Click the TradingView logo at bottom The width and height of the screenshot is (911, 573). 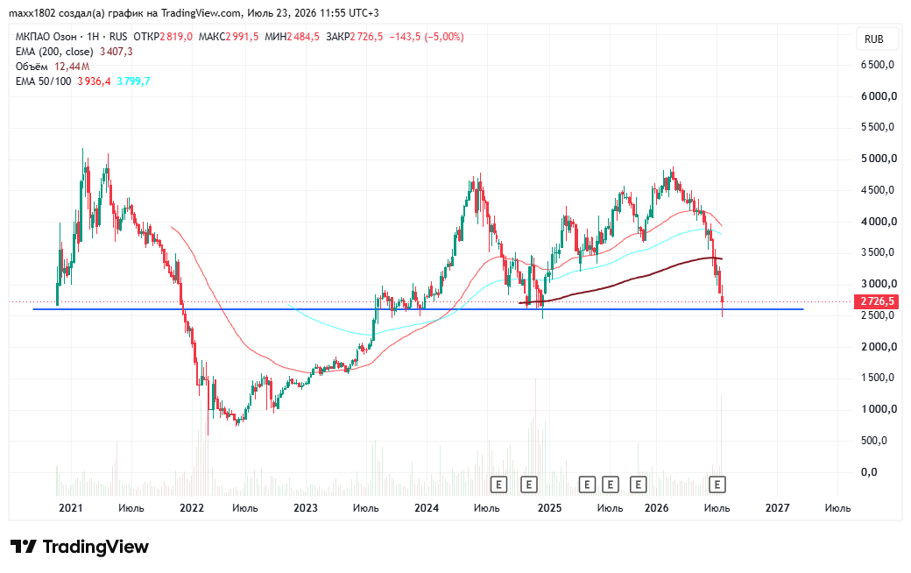click(80, 547)
